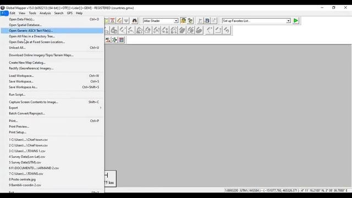Open recent file 5 Survey Data(UTM).csv

[x=52, y=162]
